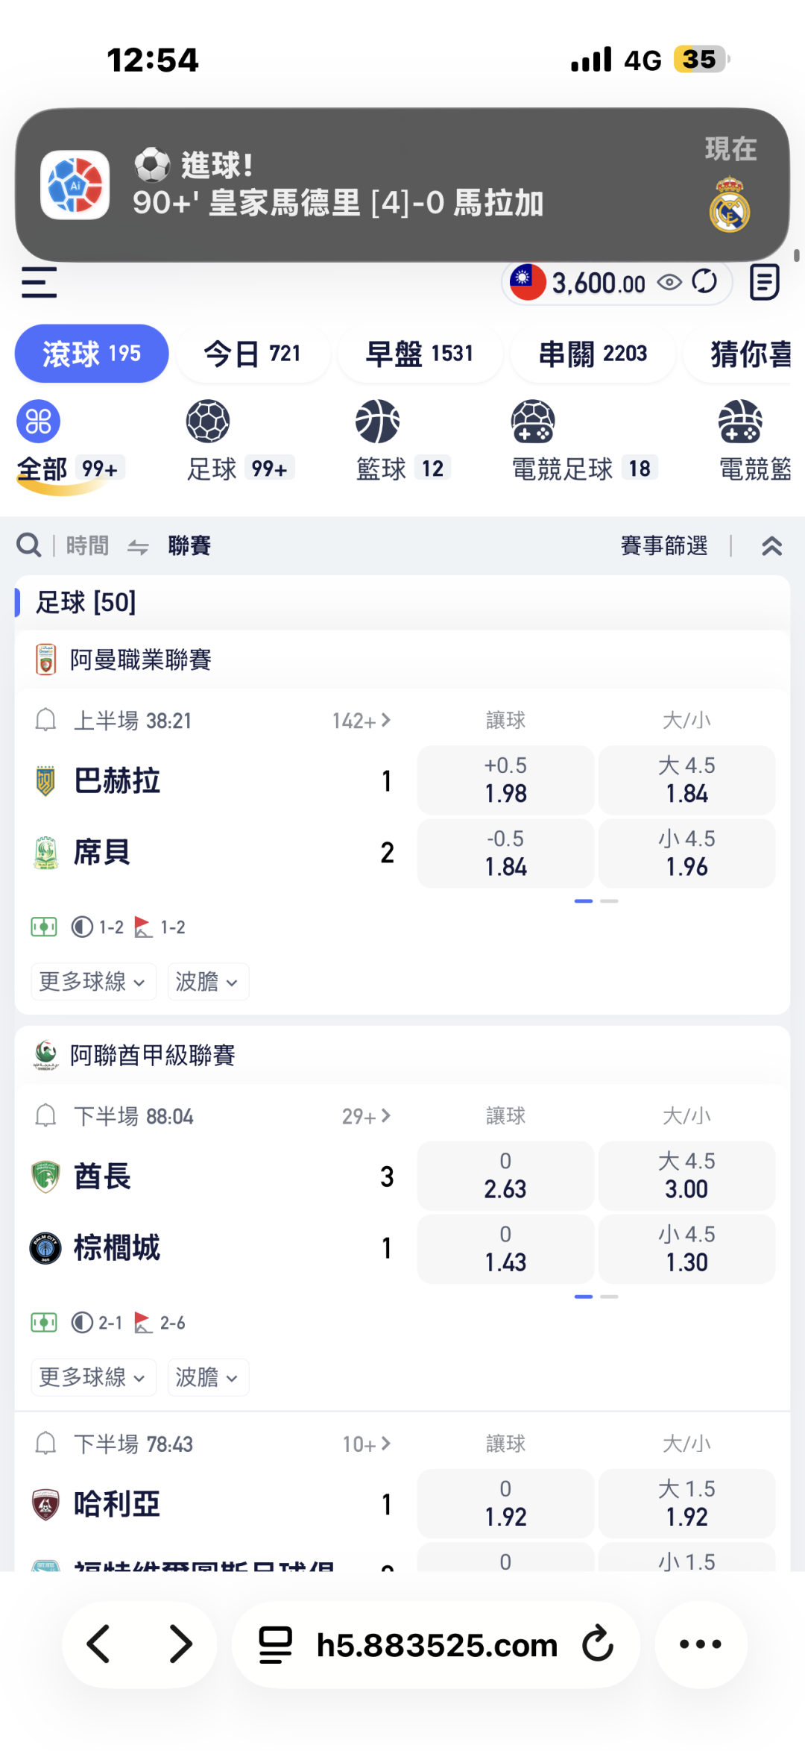The height and width of the screenshot is (1751, 805).
Task: Refresh the 3,600.00 balance
Action: click(704, 282)
